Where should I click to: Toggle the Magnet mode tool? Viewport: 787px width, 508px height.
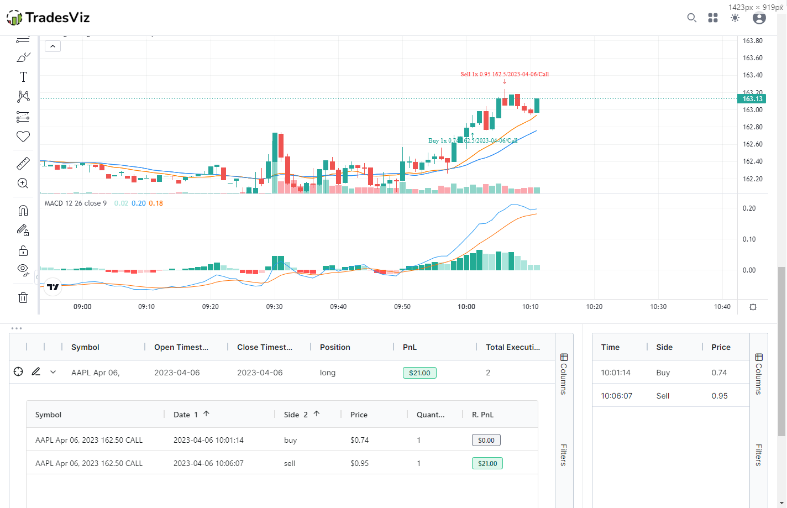point(23,211)
